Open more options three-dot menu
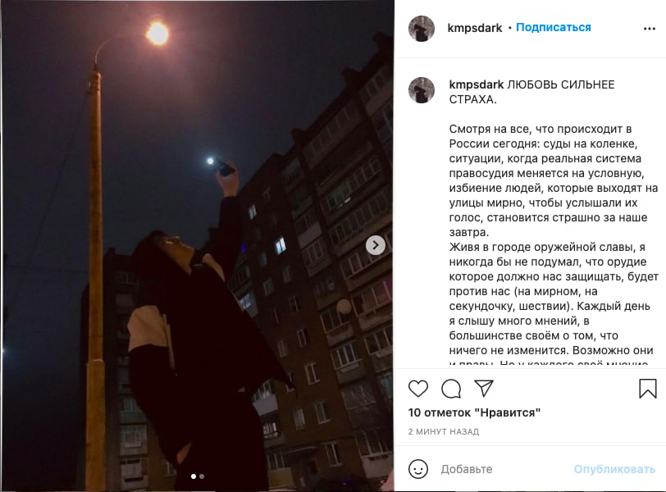 coord(650,29)
